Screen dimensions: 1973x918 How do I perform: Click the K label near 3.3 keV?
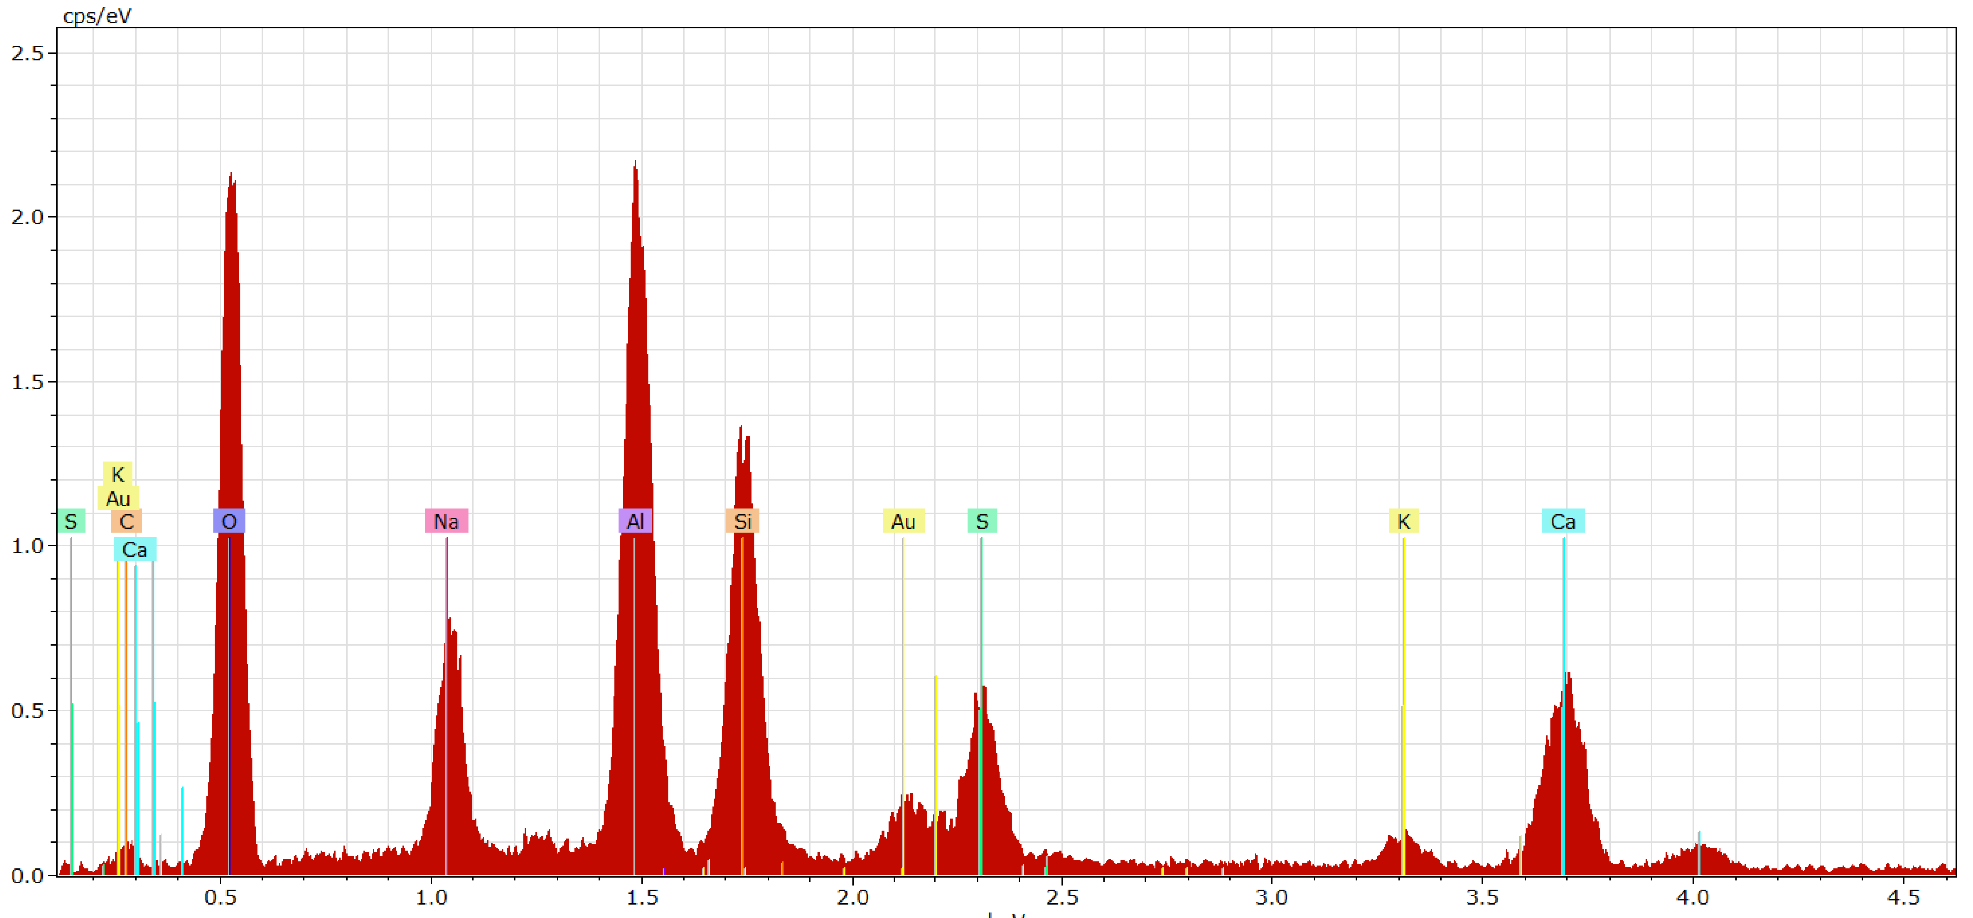coord(1403,522)
